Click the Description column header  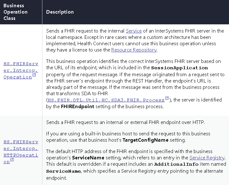(x=60, y=12)
